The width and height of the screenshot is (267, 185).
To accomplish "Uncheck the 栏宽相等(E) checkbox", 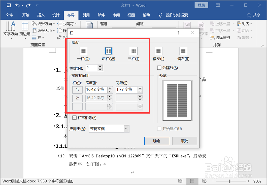I will (74, 117).
